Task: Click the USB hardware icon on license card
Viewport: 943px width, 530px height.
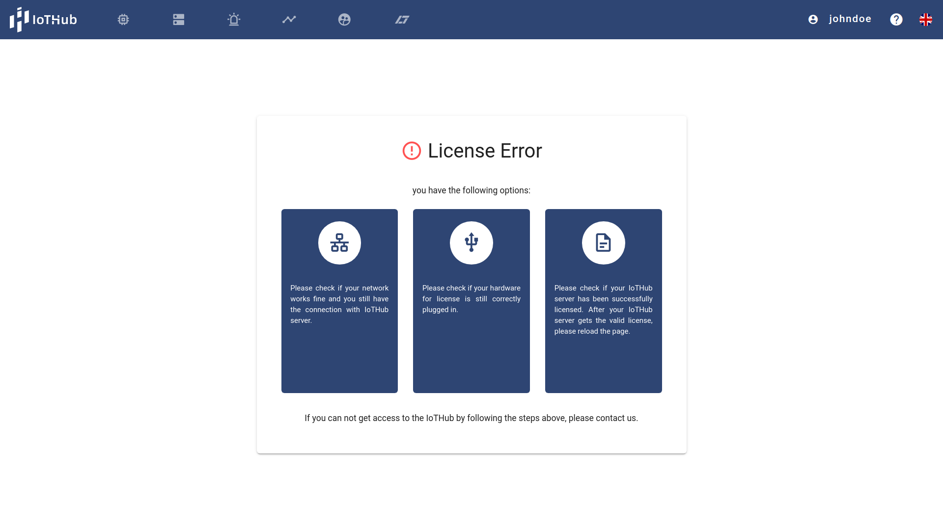Action: (x=471, y=243)
